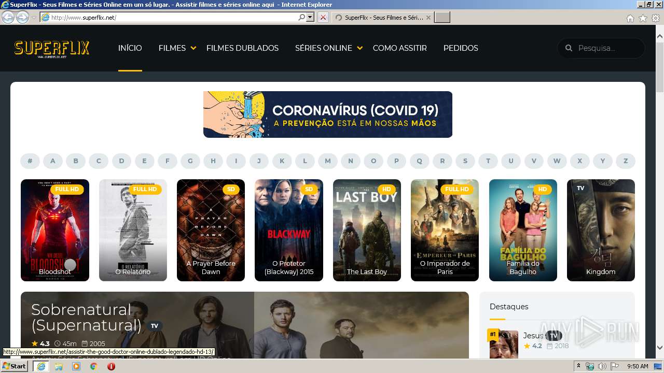
Task: Launch Chrome from taskbar
Action: coord(94,366)
